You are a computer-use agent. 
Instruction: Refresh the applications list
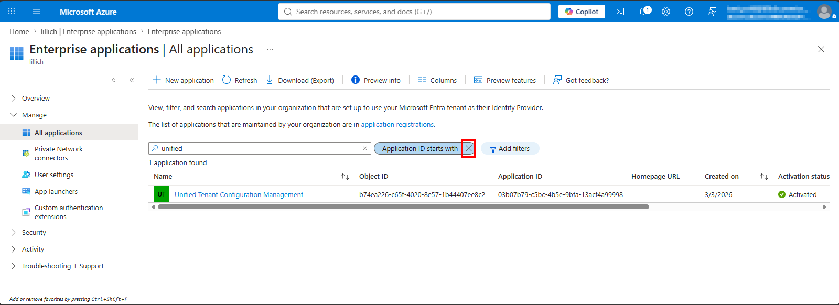(x=240, y=80)
